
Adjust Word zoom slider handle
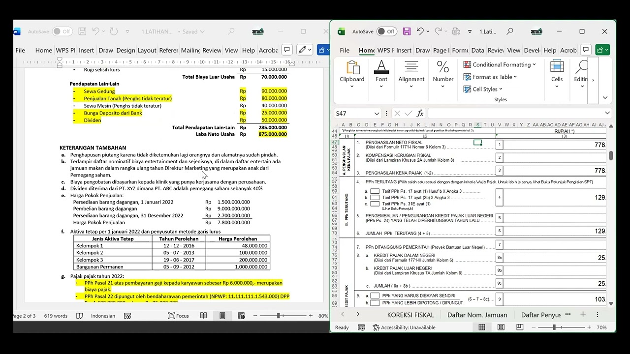279,316
